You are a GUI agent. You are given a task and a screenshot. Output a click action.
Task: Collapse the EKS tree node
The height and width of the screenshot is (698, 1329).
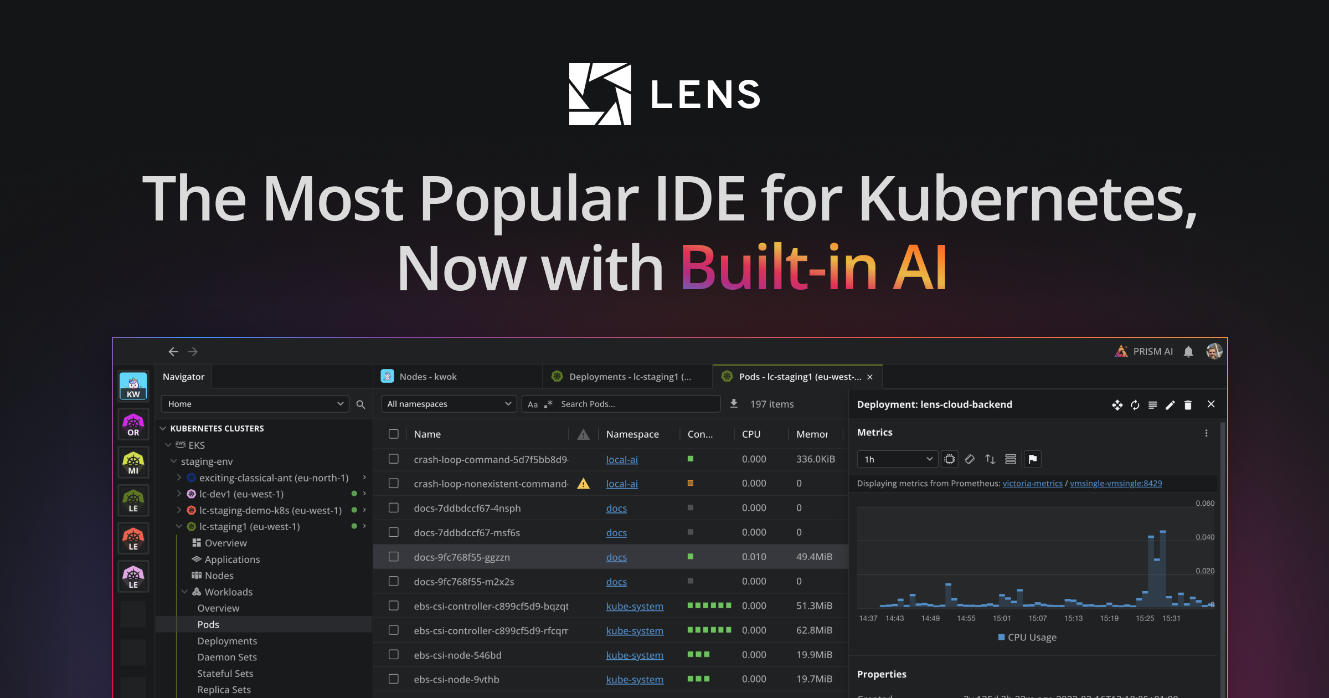pos(168,445)
